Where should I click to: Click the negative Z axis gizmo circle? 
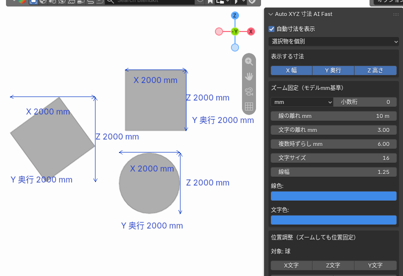click(x=235, y=47)
